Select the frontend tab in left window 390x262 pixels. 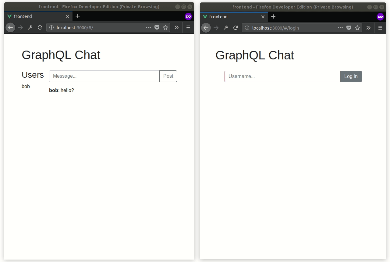38,16
